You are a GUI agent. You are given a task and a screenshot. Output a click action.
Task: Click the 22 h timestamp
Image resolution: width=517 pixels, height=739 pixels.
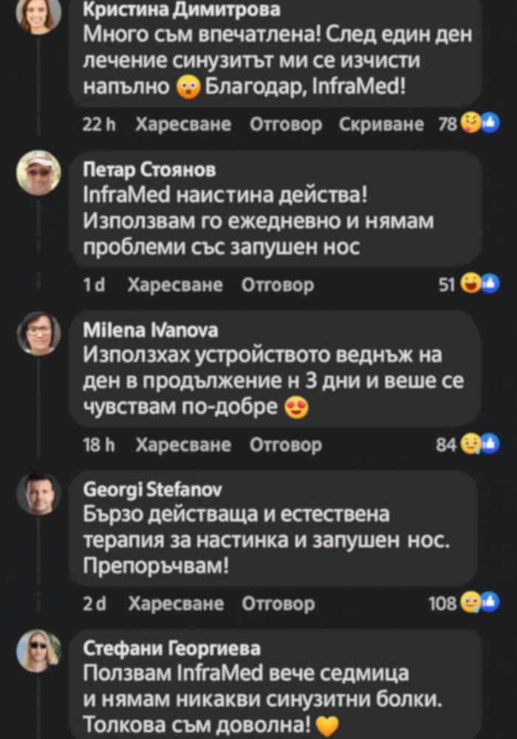click(99, 125)
